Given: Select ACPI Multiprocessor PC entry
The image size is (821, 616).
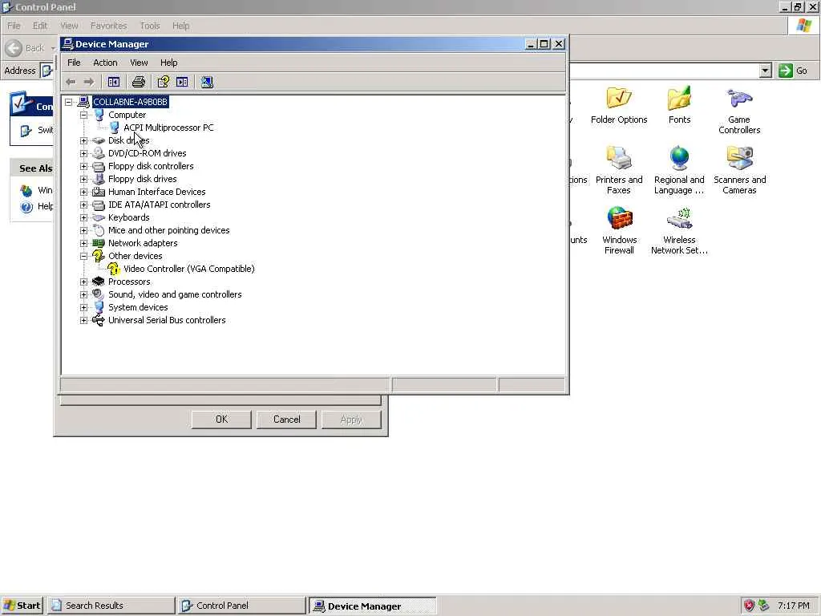Looking at the screenshot, I should pos(168,128).
